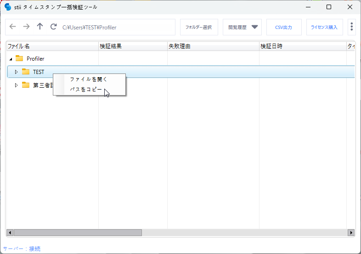This screenshot has height=254, width=361.
Task: Open the three-dot more options menu
Action: click(351, 27)
